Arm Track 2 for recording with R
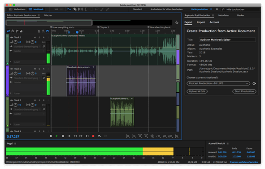This screenshot has width=265, height=169. (x=43, y=69)
